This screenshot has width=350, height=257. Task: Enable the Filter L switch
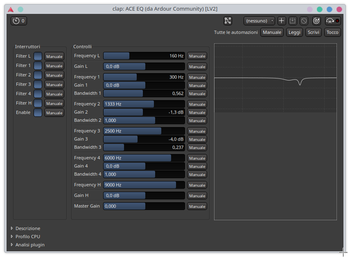(37, 56)
